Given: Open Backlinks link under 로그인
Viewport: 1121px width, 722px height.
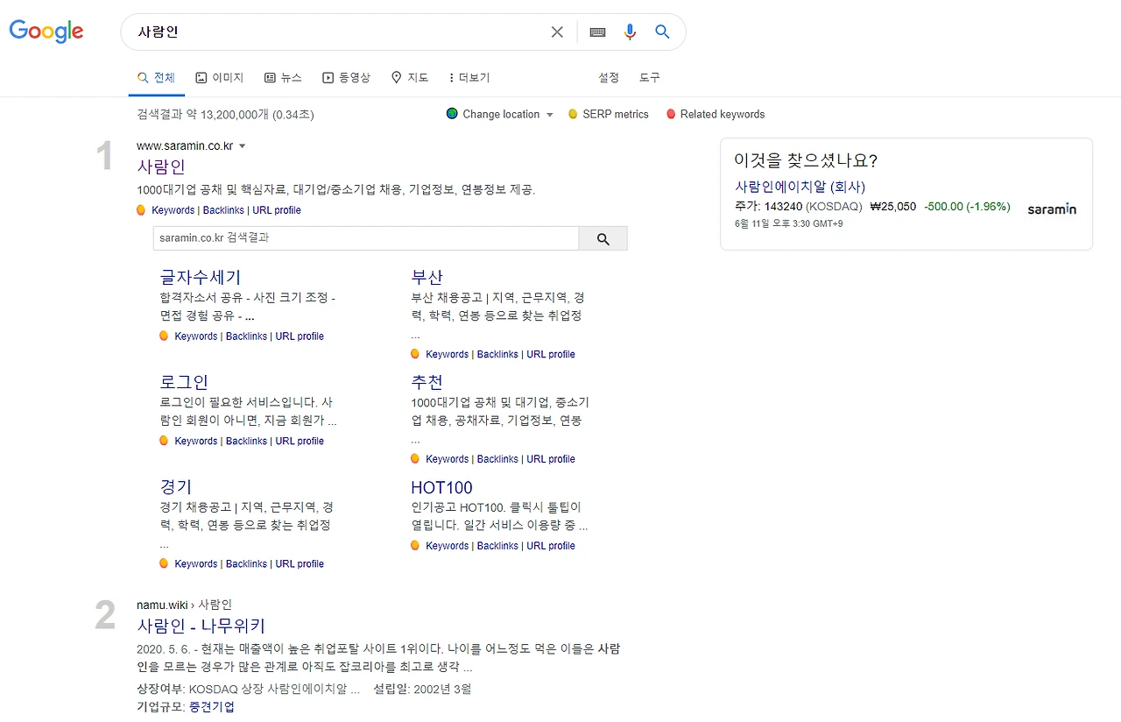Looking at the screenshot, I should point(246,442).
